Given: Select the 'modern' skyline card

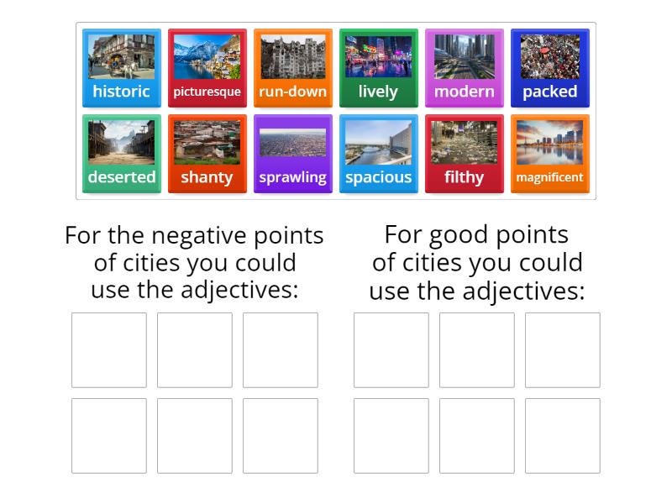Looking at the screenshot, I should click(x=464, y=67).
